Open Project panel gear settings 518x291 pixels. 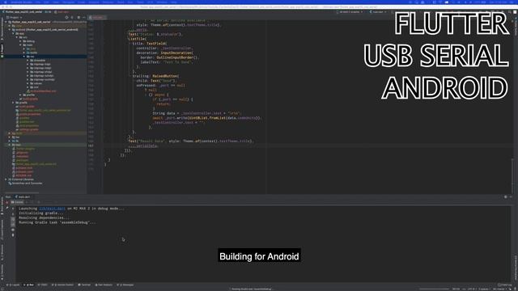pos(79,18)
